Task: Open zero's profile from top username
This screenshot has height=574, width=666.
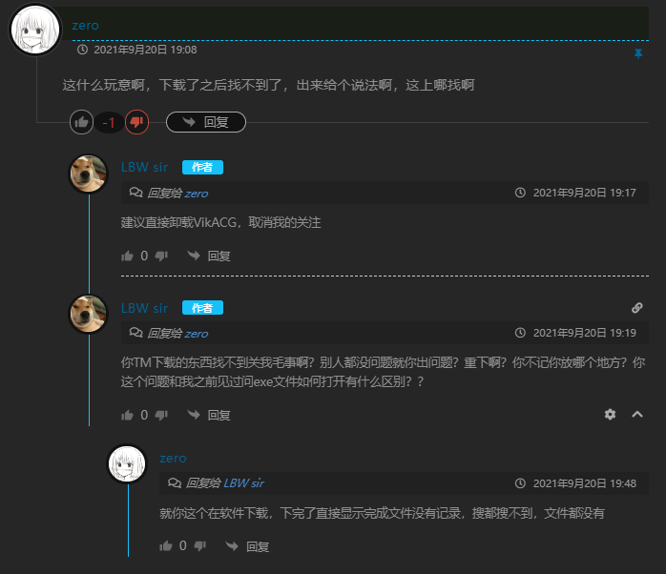Action: click(85, 26)
